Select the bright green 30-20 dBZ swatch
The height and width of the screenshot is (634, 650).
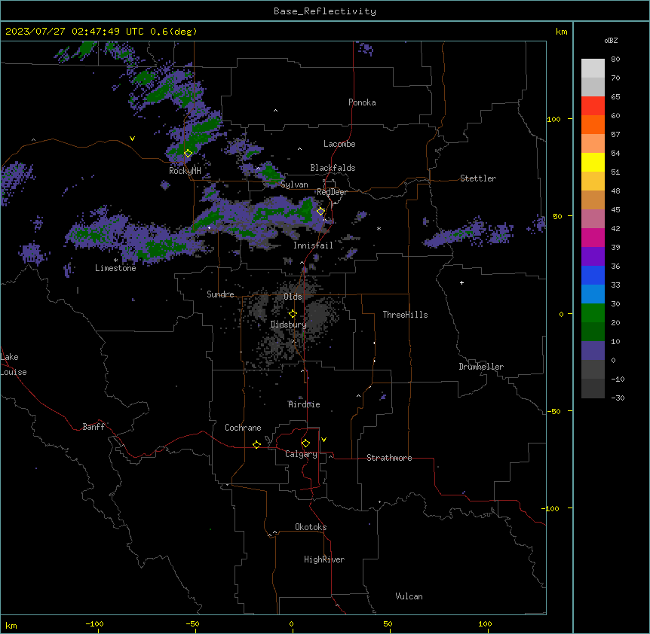[593, 313]
